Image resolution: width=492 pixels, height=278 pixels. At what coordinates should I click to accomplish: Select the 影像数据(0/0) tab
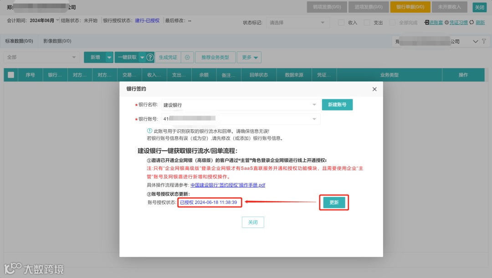click(57, 41)
